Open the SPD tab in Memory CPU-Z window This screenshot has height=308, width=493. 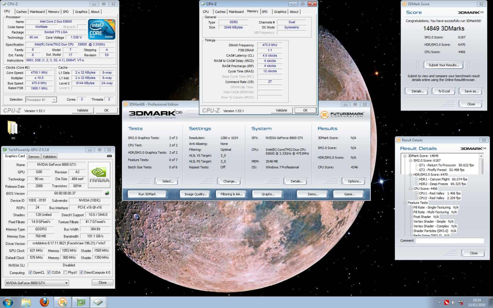[x=265, y=12]
